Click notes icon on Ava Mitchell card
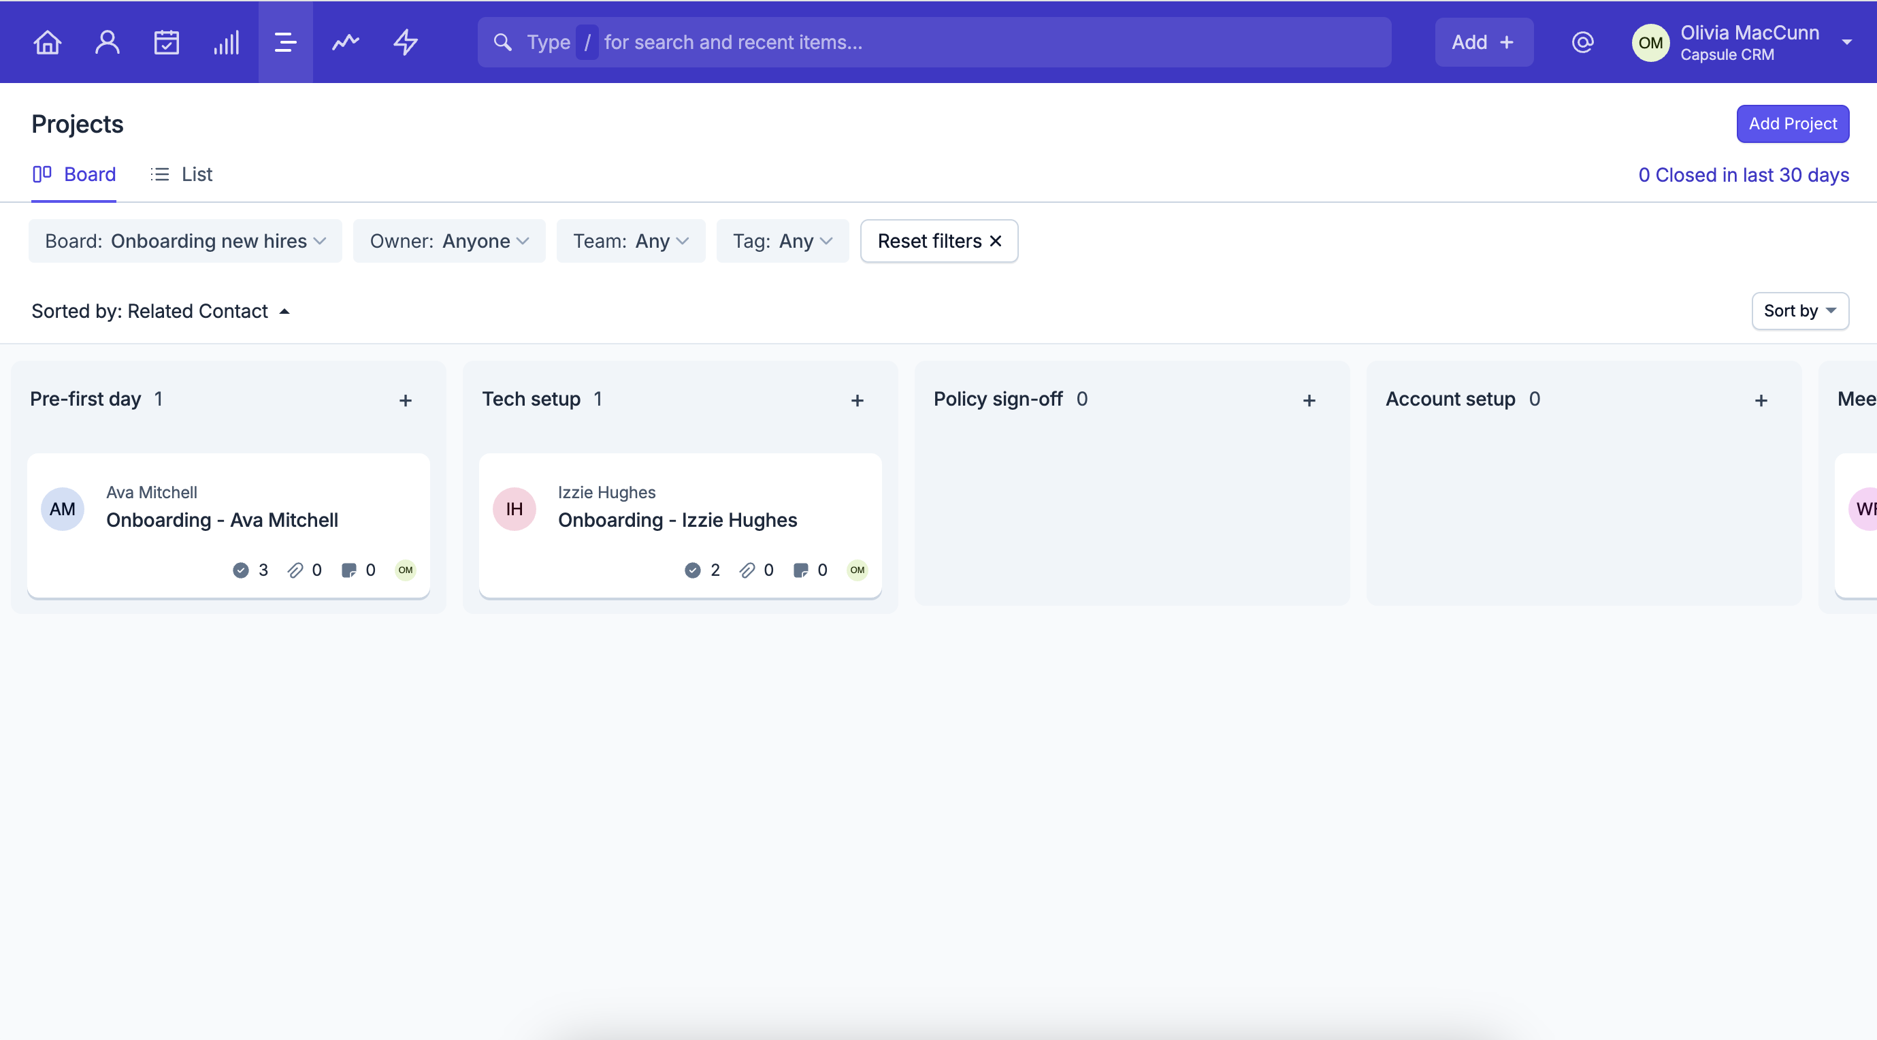The height and width of the screenshot is (1040, 1877). click(349, 570)
